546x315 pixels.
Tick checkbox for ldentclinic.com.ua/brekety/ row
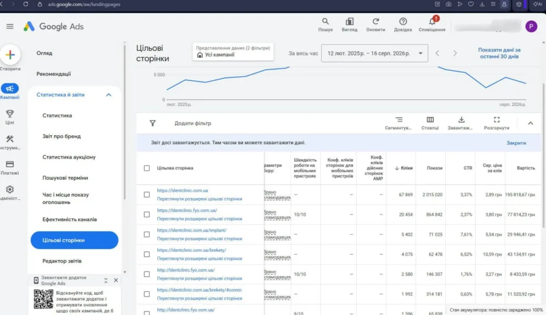click(147, 254)
